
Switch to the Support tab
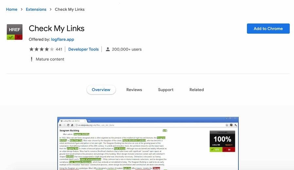[165, 90]
